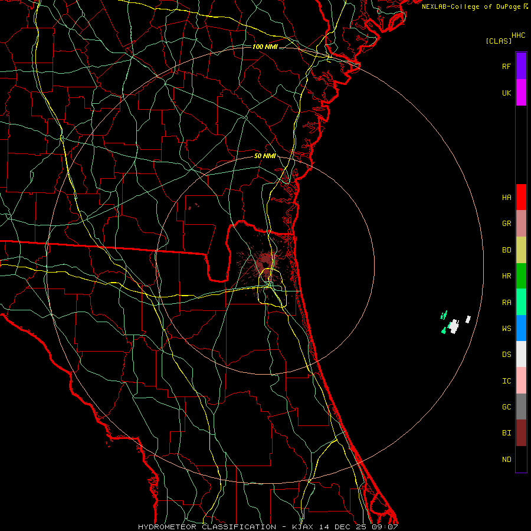The width and height of the screenshot is (531, 531).
Task: Click the "14 DEC 25 09:07" timestamp
Action: point(358,527)
